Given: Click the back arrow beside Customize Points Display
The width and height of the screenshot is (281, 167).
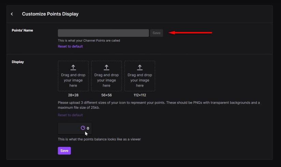Looking at the screenshot, I should coord(12,14).
